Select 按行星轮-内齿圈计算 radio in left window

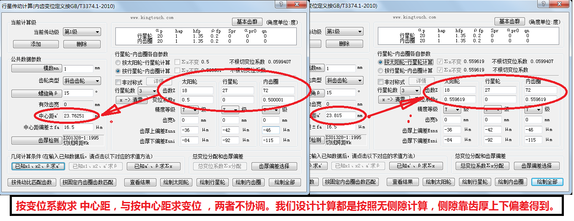pyautogui.click(x=119, y=70)
